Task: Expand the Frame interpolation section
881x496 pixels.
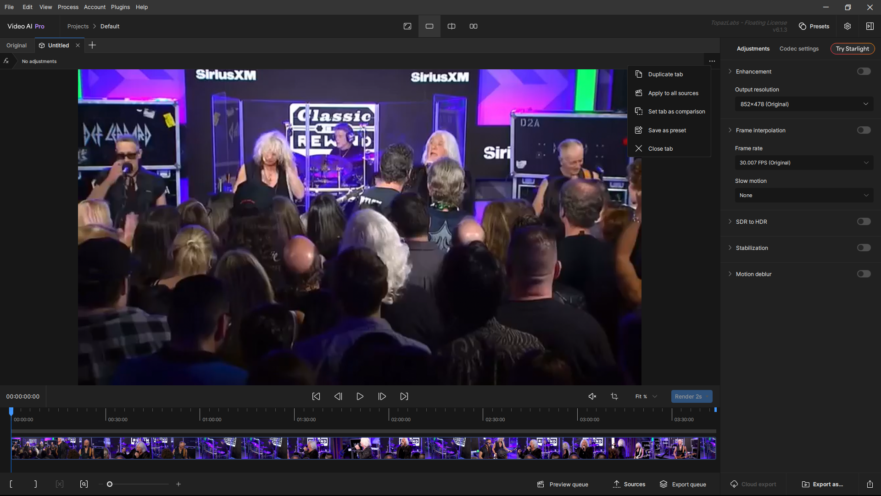Action: pyautogui.click(x=730, y=130)
